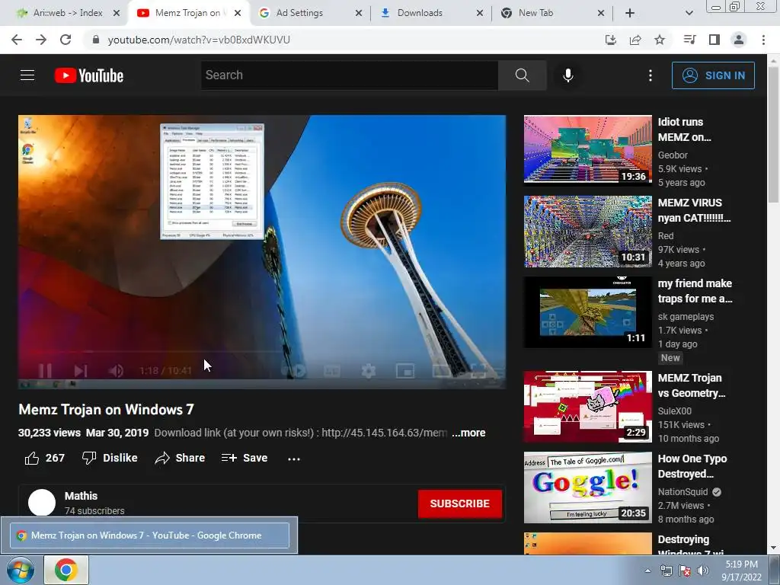Click the address bar URL
This screenshot has width=780, height=585.
pyautogui.click(x=199, y=40)
